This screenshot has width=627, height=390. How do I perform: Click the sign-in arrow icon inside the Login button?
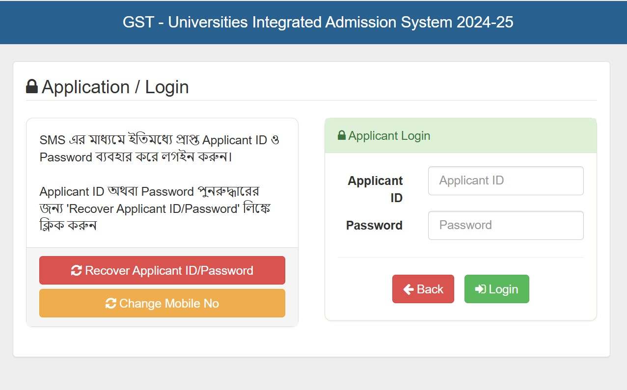[x=481, y=289]
